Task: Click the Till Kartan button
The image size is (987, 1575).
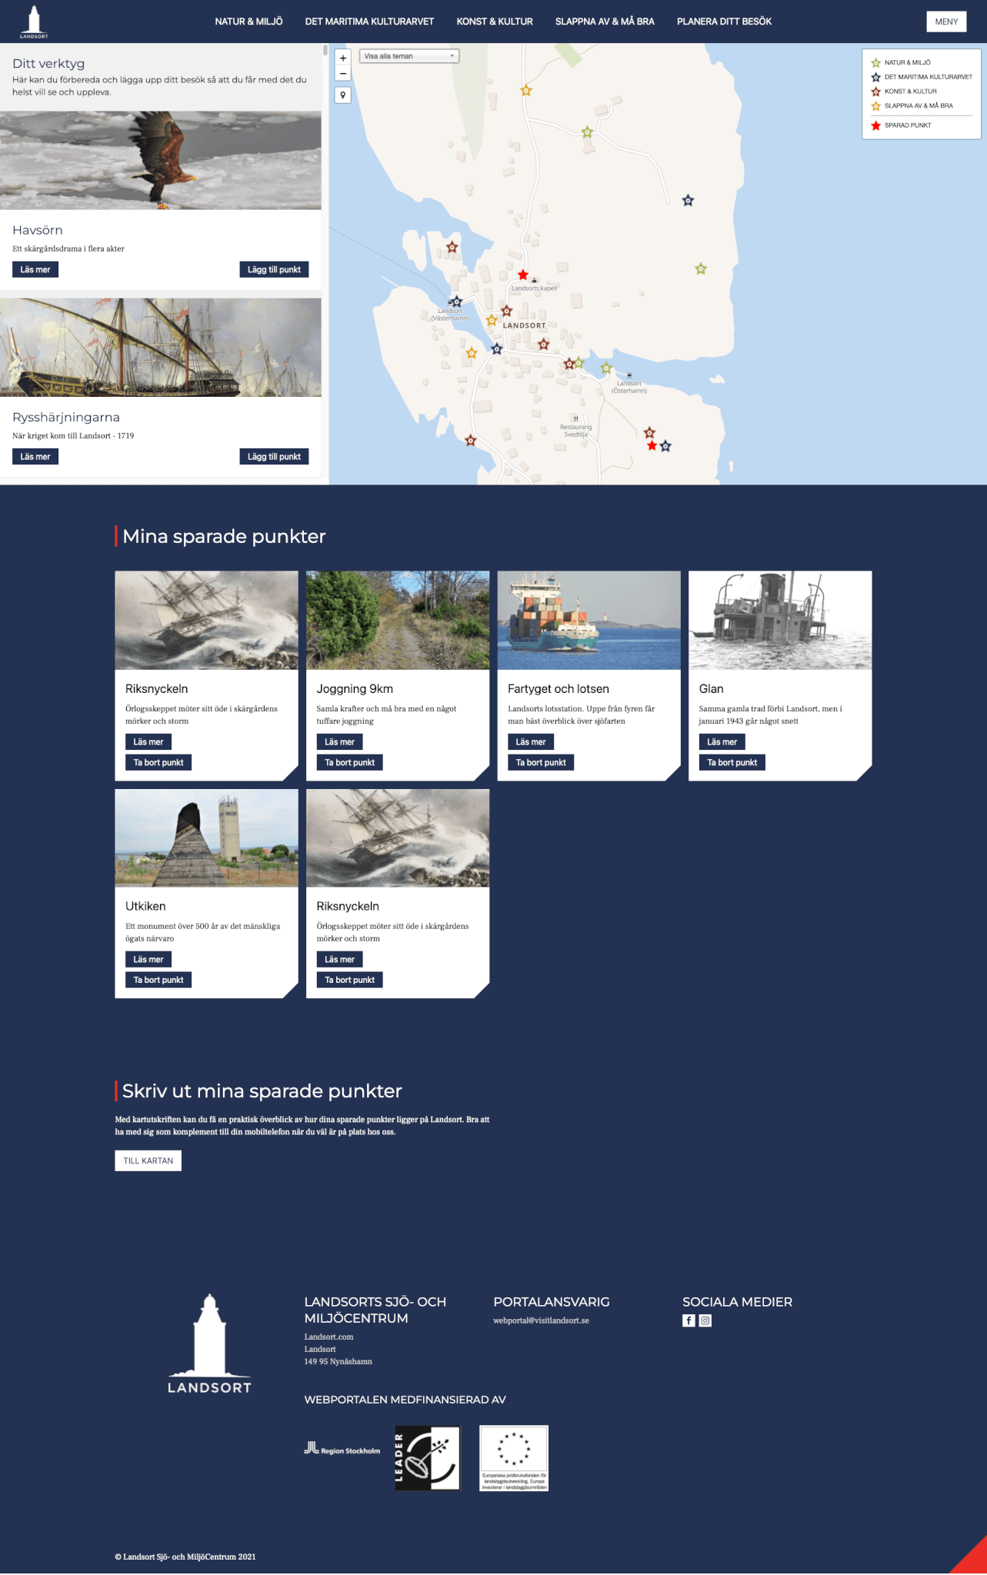Action: tap(148, 1161)
